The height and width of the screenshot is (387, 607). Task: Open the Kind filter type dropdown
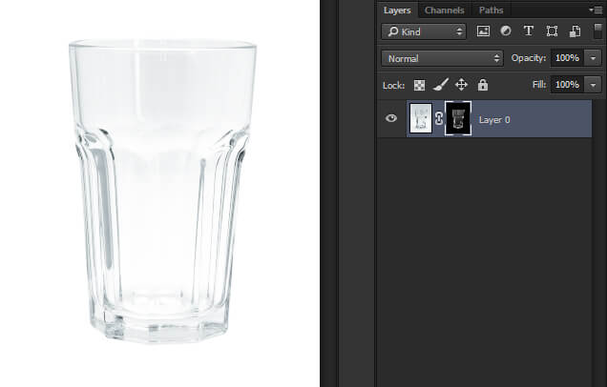pyautogui.click(x=424, y=31)
